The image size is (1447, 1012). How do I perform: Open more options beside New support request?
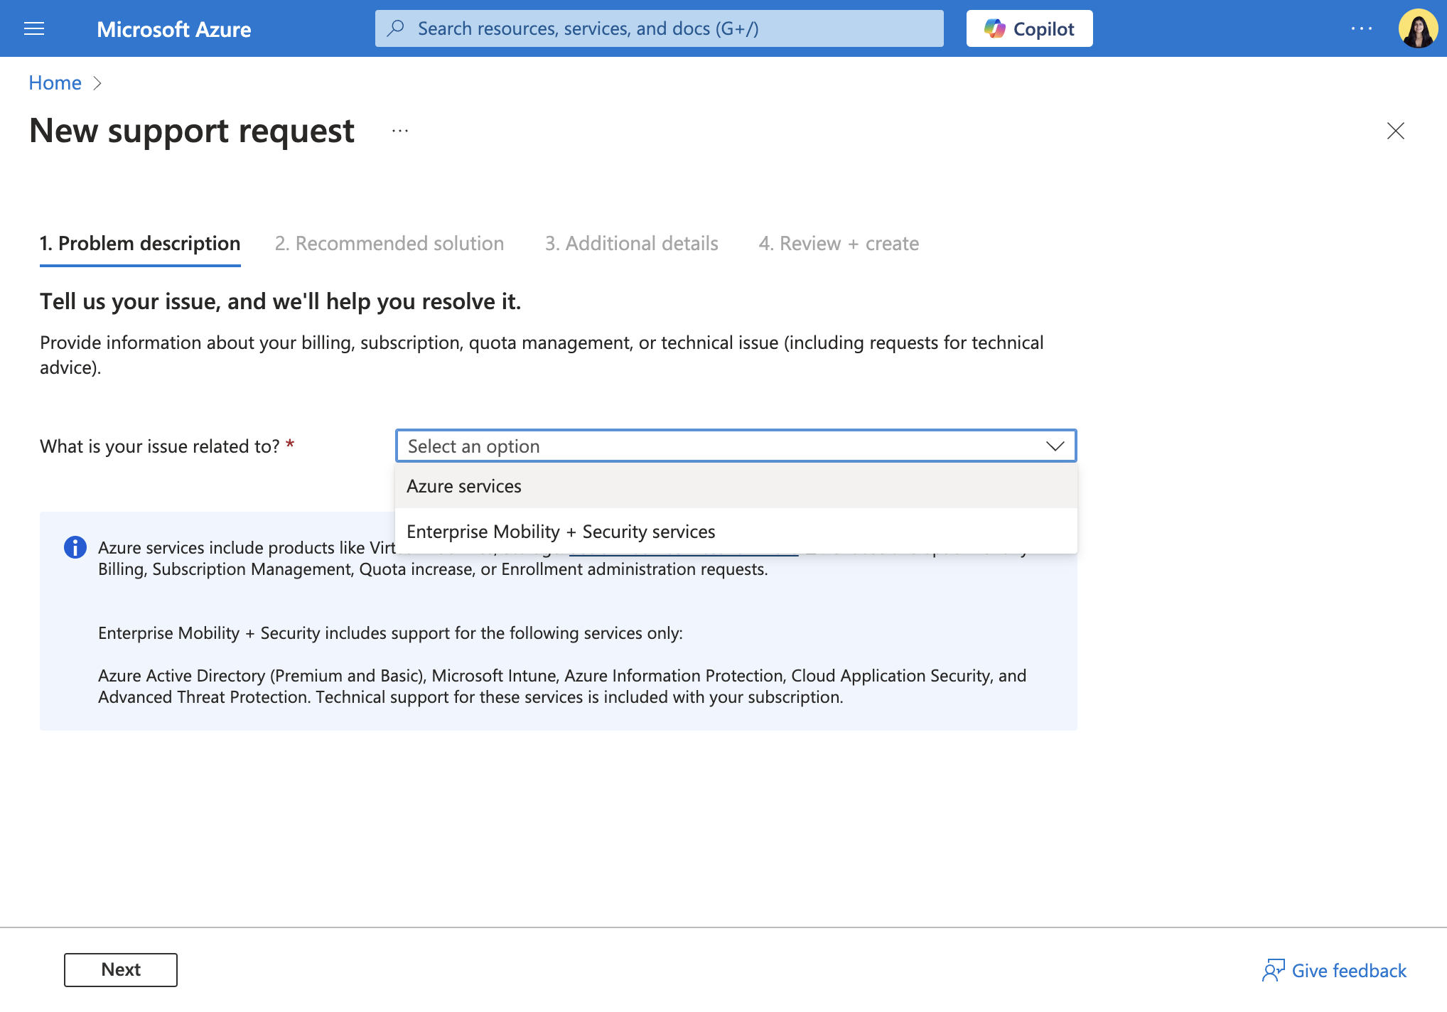pos(400,131)
